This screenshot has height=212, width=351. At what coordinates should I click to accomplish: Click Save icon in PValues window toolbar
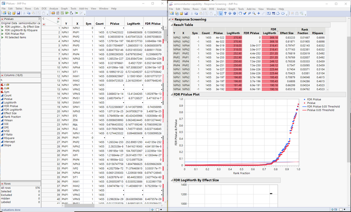click(18, 13)
